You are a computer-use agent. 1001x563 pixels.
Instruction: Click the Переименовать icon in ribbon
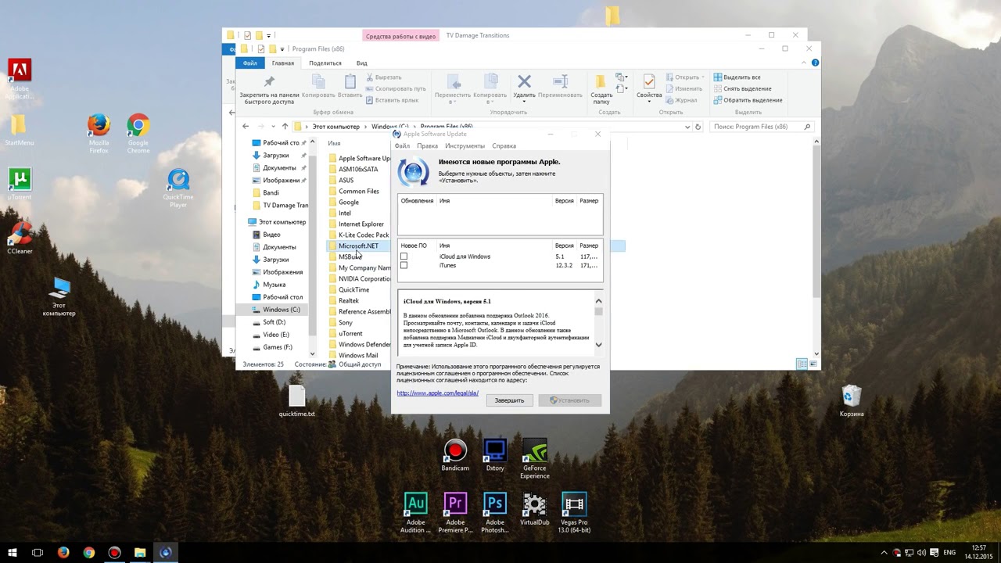pyautogui.click(x=560, y=81)
